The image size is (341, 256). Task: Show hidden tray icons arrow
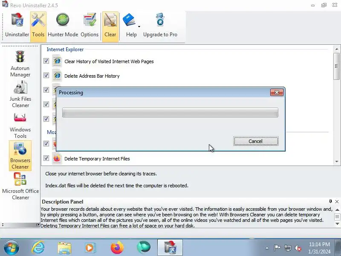pos(267,248)
